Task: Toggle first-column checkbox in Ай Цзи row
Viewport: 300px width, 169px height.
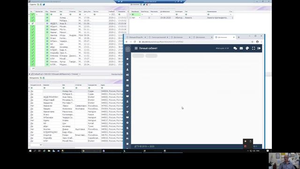Action: click(32, 44)
